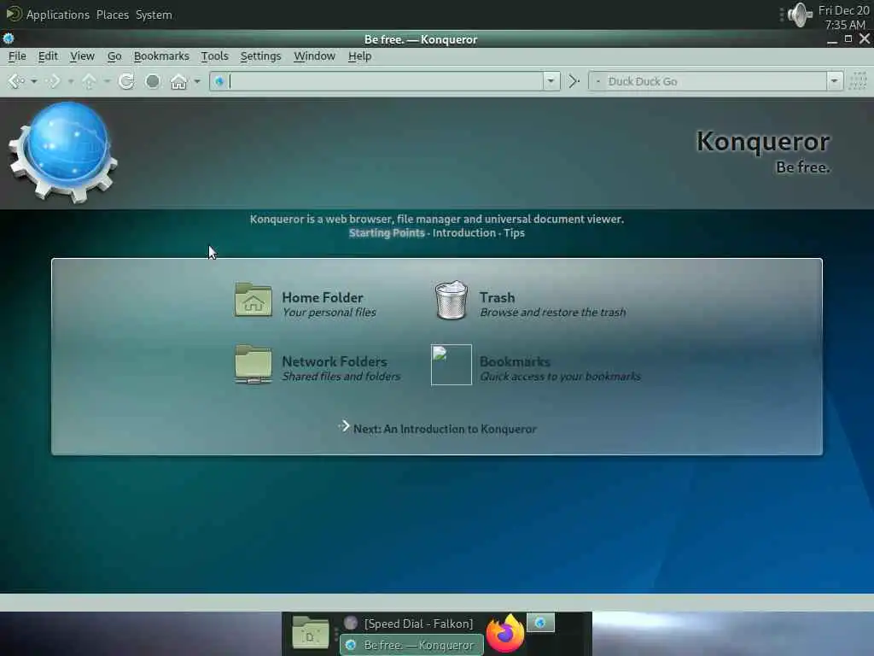874x656 pixels.
Task: Open the Bookmarks menu
Action: (161, 56)
